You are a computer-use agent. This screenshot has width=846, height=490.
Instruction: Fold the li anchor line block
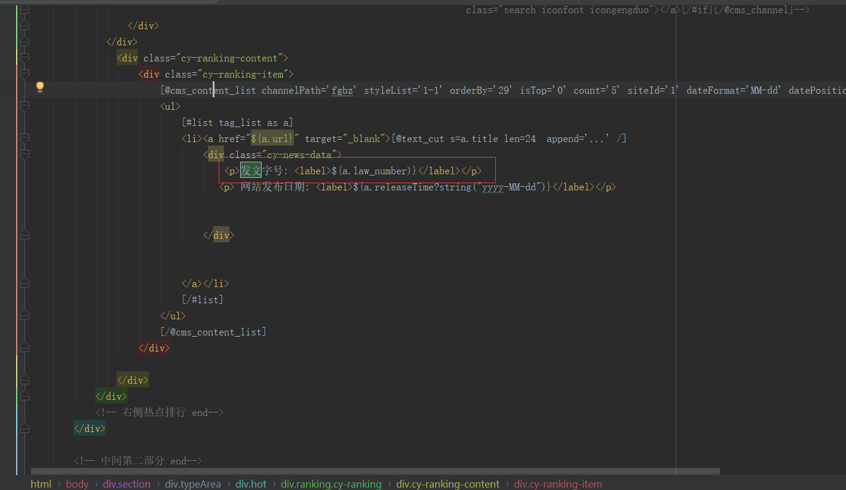(24, 139)
